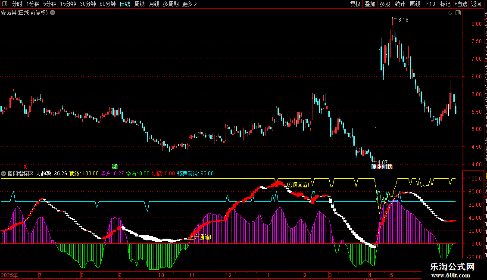The height and width of the screenshot is (280, 487).
Task: Click the 8.00 price axis label
Action: (476, 24)
